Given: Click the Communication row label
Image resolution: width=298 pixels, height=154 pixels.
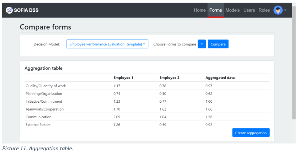Looking at the screenshot, I should click(38, 117).
